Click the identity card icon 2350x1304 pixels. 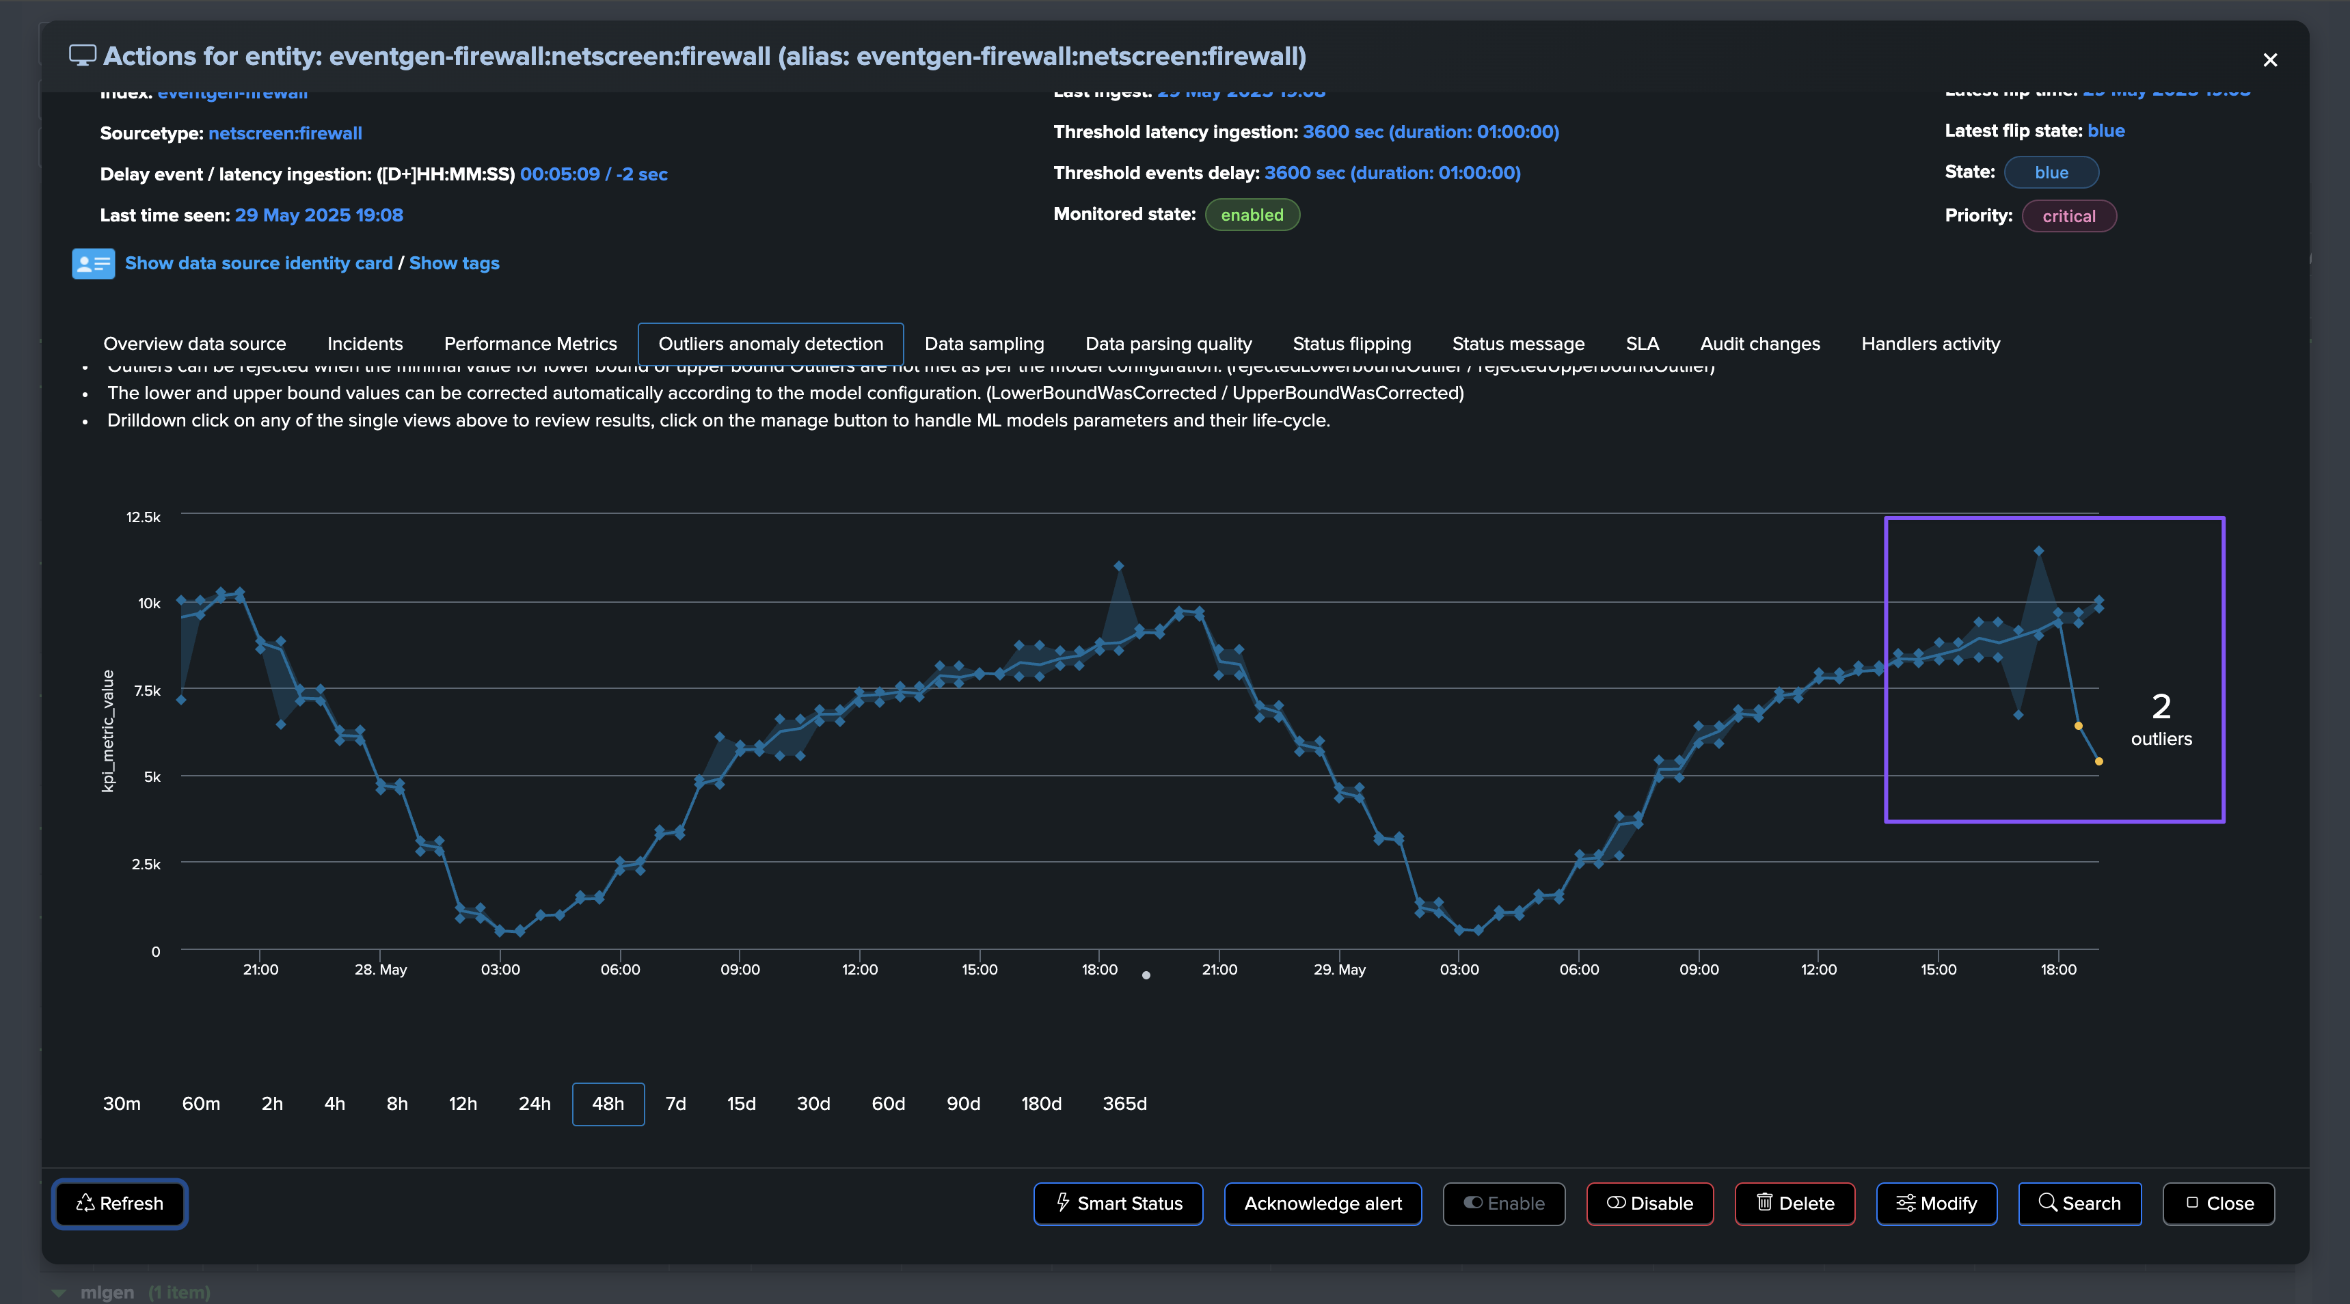(x=93, y=264)
